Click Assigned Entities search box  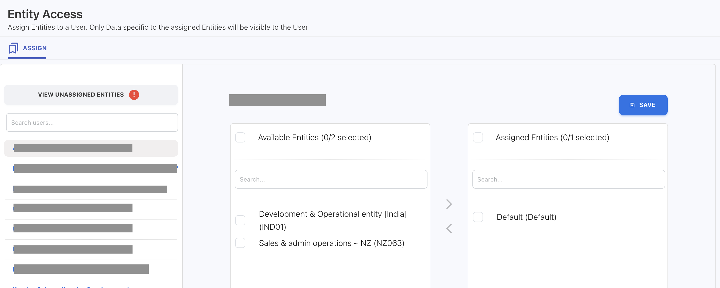point(568,179)
